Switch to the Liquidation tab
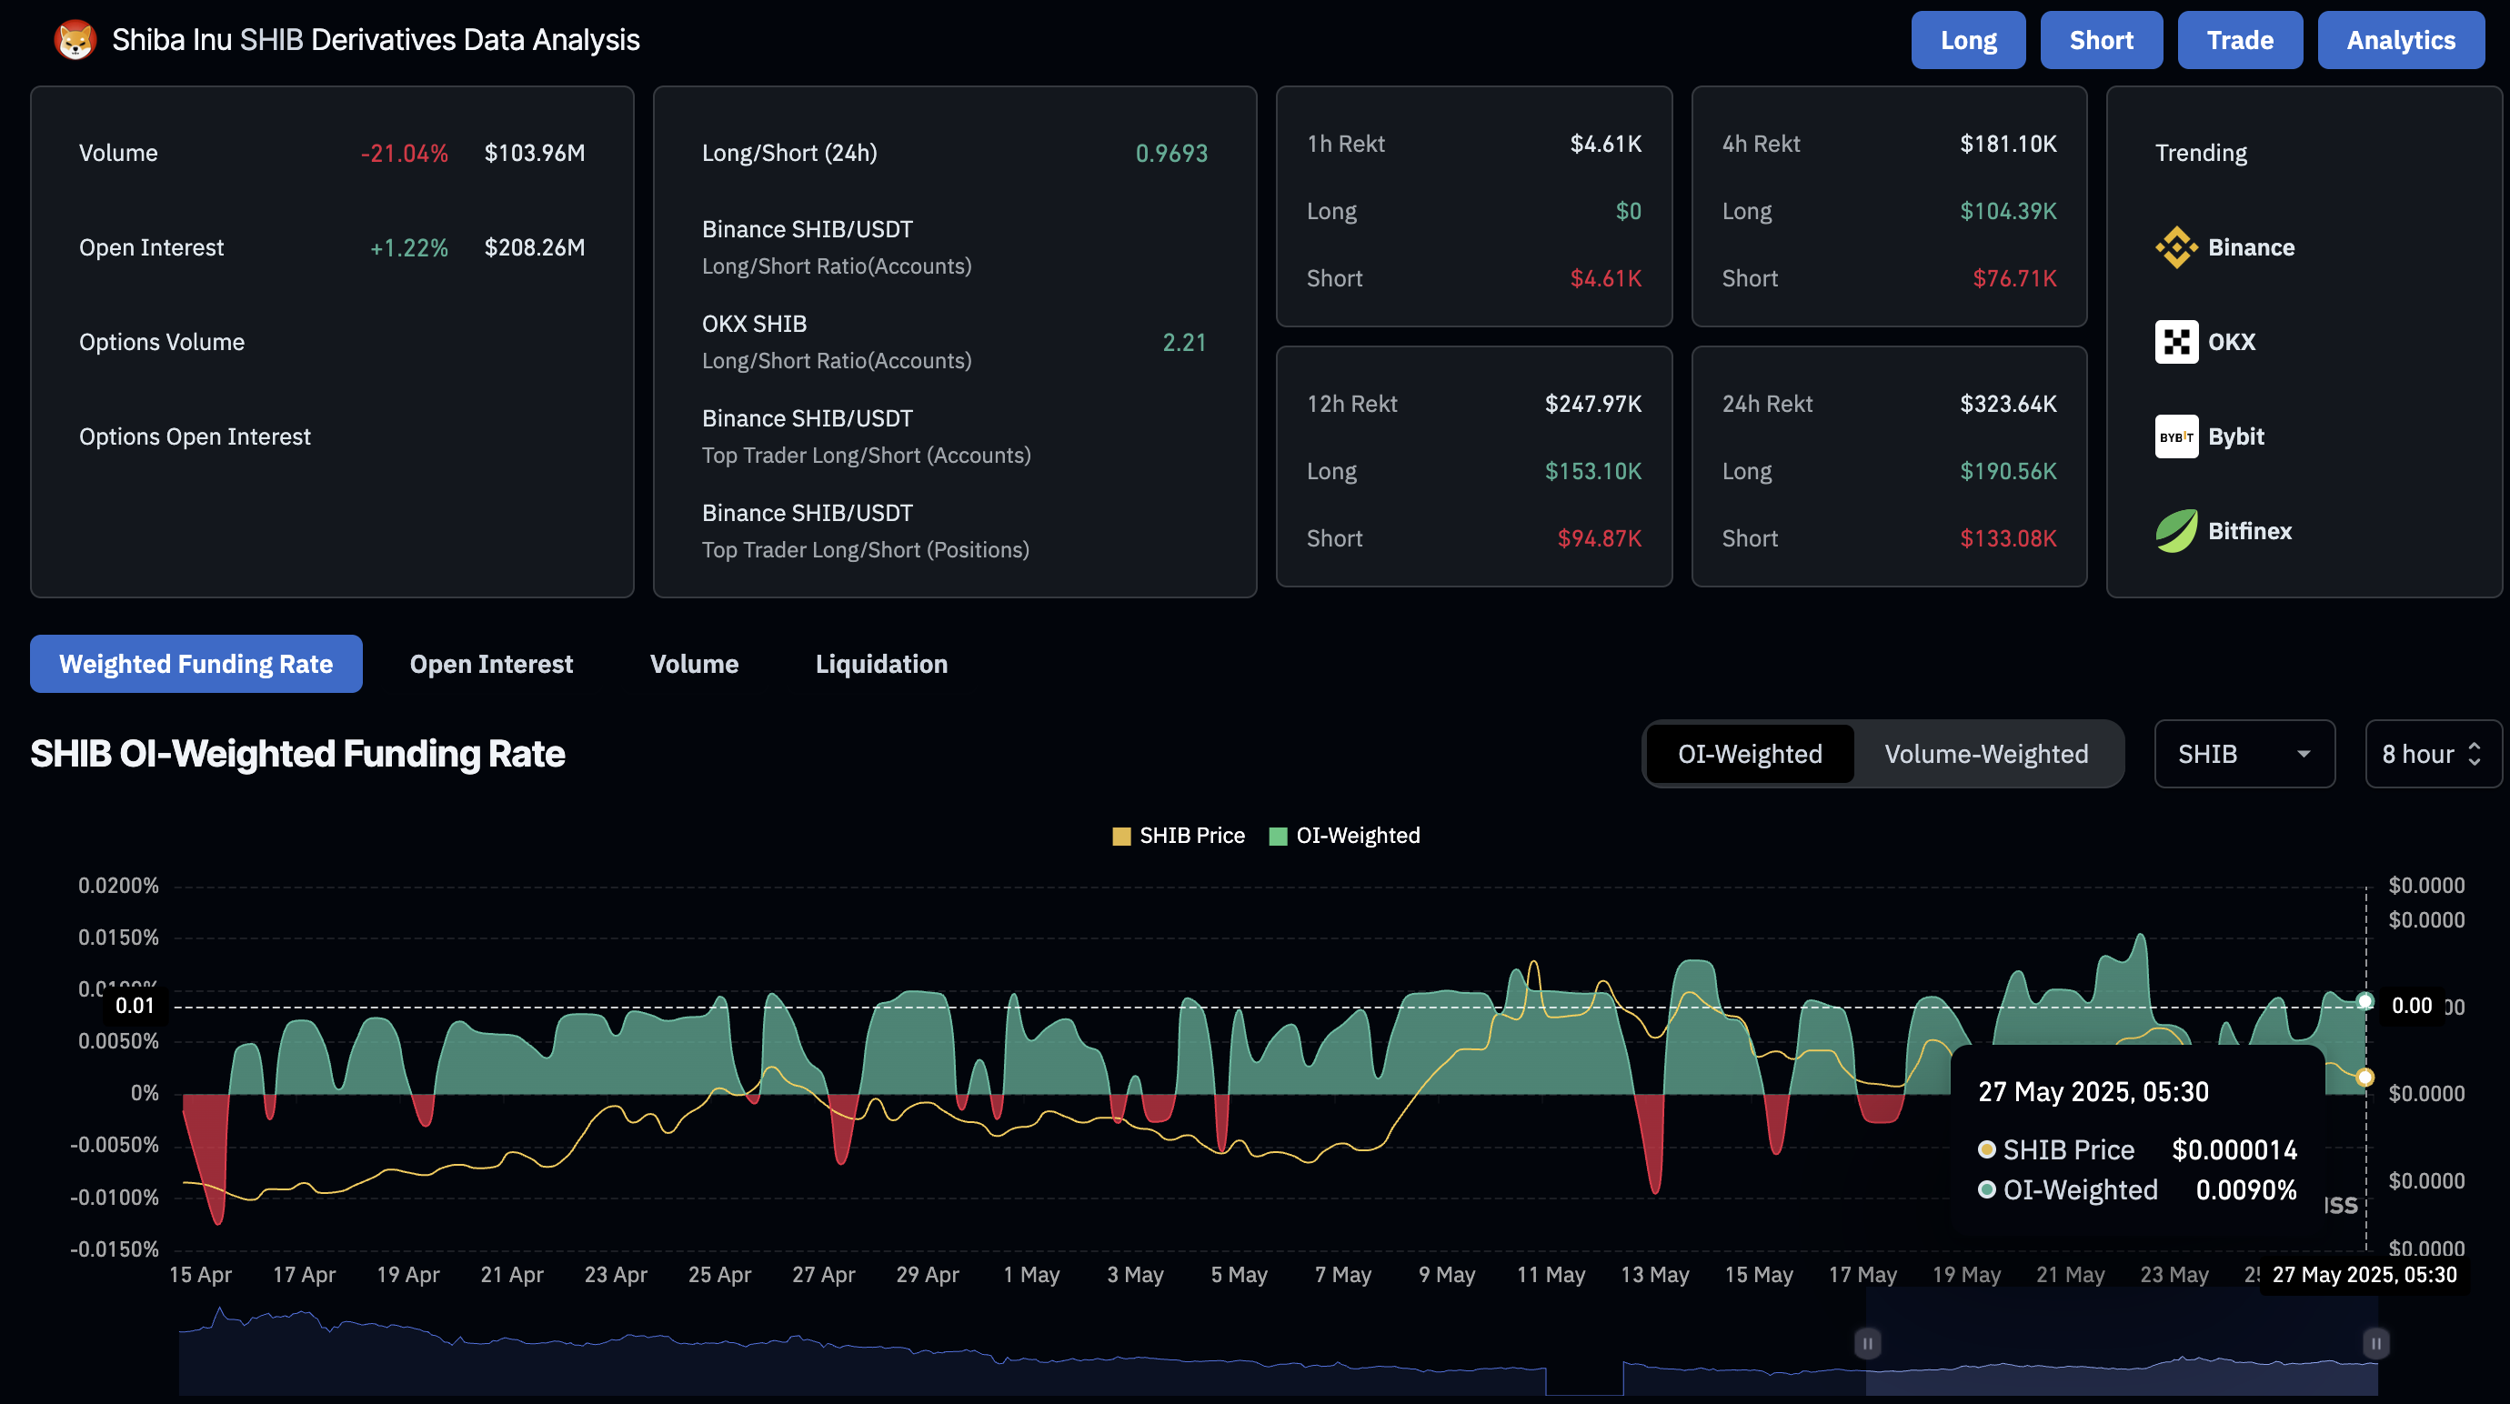Image resolution: width=2510 pixels, height=1404 pixels. [x=881, y=665]
